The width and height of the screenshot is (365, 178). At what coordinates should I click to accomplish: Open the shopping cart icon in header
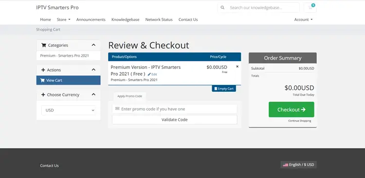pos(310,8)
